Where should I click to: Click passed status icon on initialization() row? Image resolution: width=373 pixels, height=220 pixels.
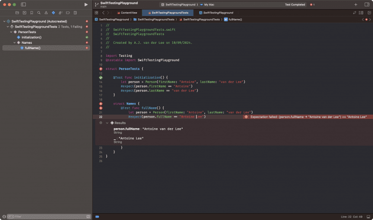click(x=87, y=37)
